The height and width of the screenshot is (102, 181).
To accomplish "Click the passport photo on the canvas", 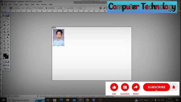I will pos(59,37).
